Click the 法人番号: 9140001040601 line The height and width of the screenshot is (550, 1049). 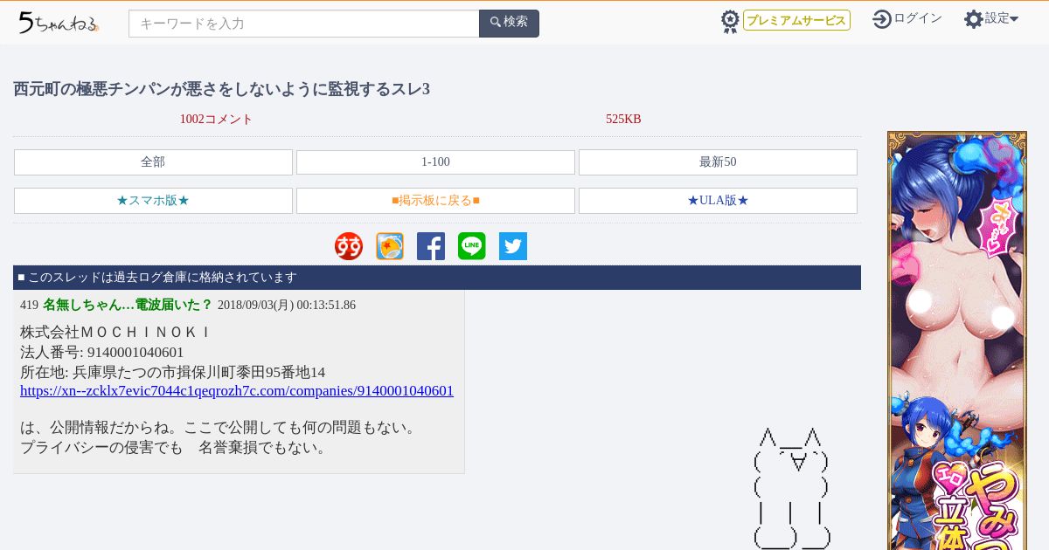[102, 353]
